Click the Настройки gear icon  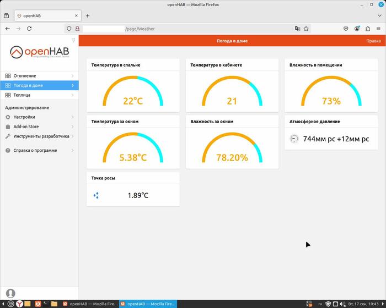coord(8,117)
